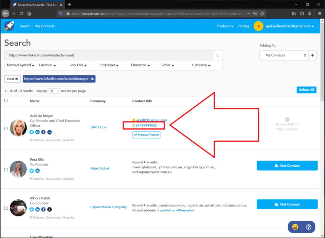Open the Tribe Global company link

(x=100, y=168)
